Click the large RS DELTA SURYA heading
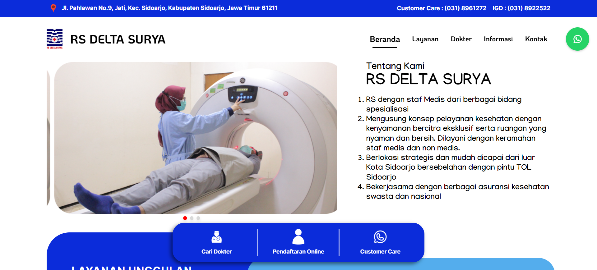 [428, 79]
